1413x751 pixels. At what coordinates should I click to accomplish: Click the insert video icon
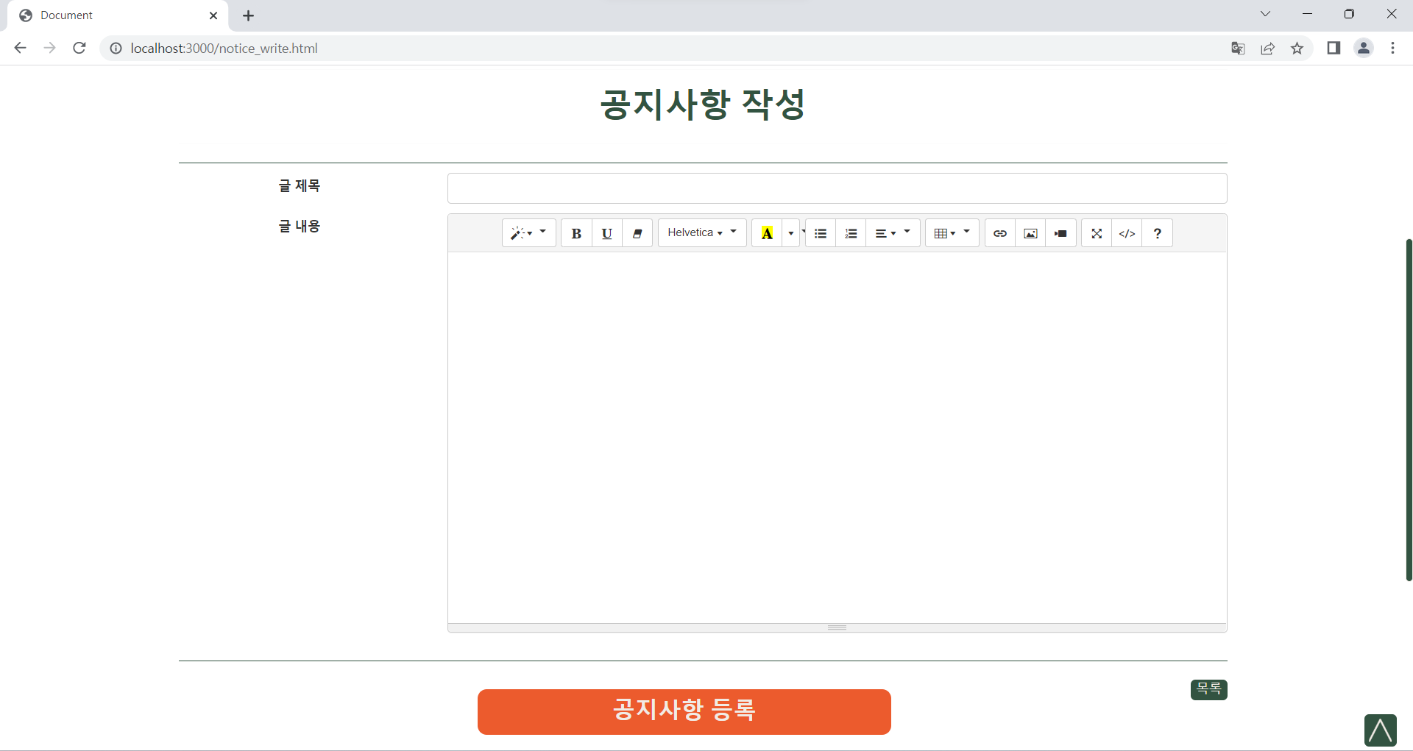click(x=1060, y=233)
